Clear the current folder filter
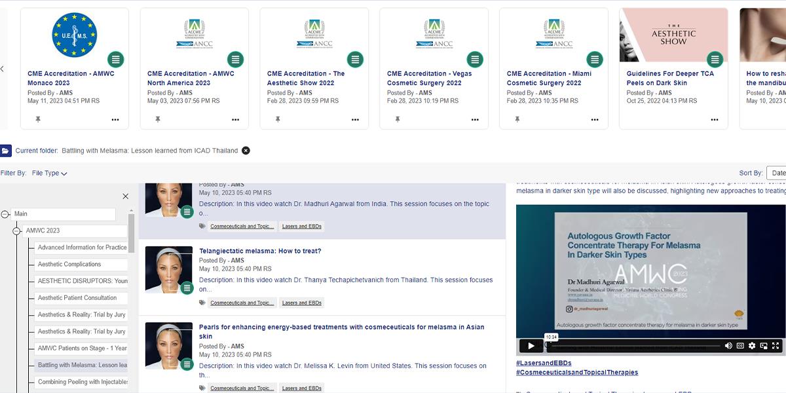 click(246, 151)
